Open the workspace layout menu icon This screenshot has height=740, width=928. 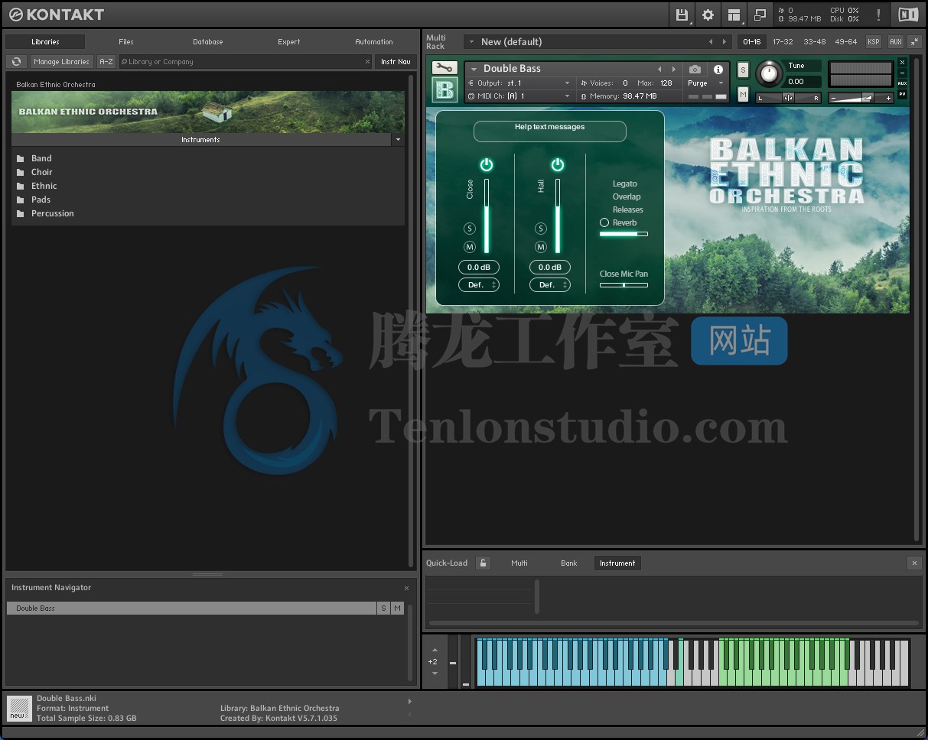[734, 15]
